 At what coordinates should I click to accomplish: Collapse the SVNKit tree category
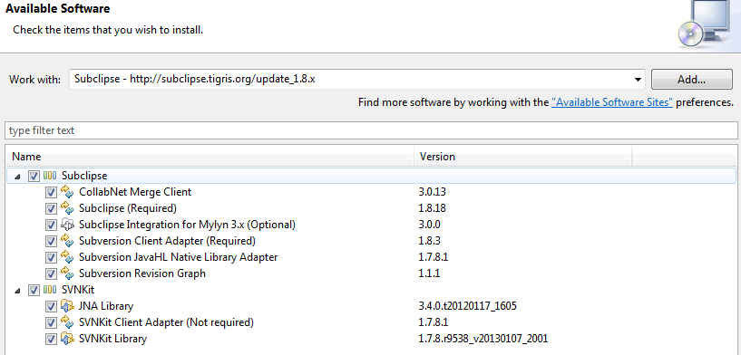click(x=17, y=291)
